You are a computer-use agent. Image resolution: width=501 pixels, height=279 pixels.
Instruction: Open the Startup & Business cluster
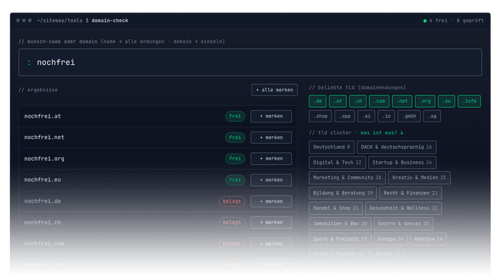click(x=402, y=162)
